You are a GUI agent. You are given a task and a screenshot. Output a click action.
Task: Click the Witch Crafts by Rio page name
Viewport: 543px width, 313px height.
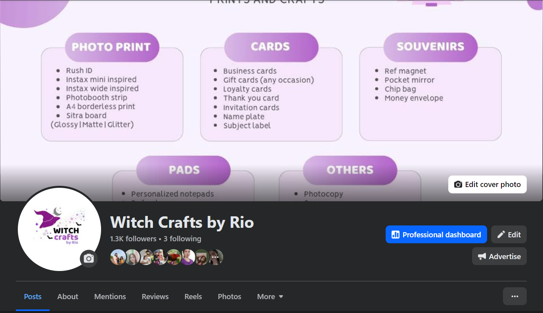click(182, 222)
